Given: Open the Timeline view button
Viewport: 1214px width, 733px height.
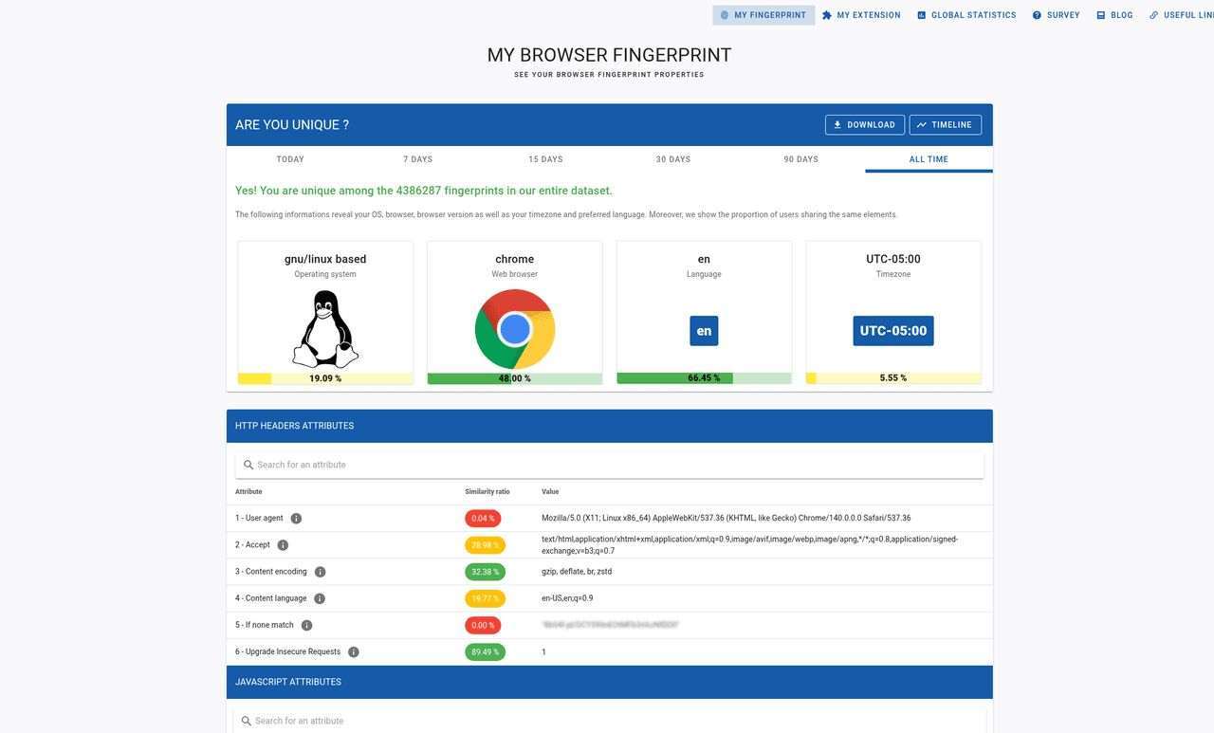Looking at the screenshot, I should tap(945, 125).
